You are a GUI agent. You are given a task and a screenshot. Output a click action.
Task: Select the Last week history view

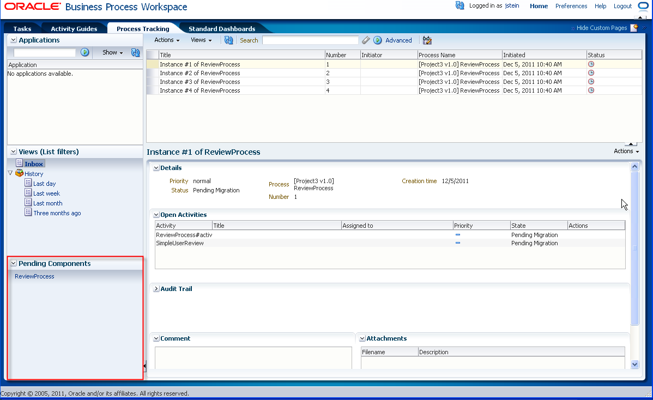pos(46,193)
